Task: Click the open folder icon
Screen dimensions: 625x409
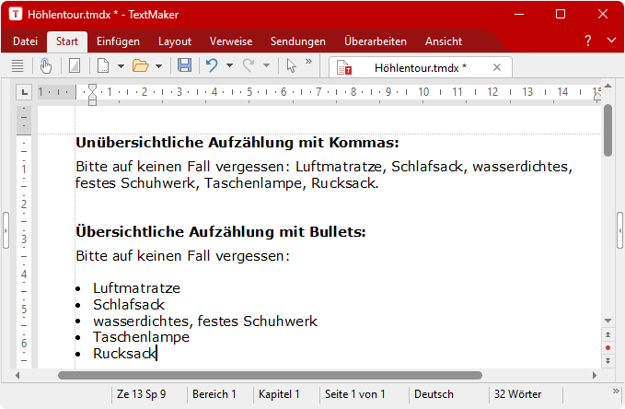Action: [x=140, y=65]
